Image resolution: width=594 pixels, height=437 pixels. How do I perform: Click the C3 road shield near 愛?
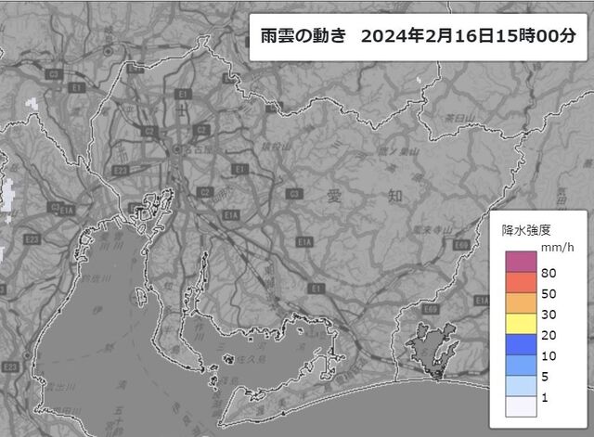(294, 194)
